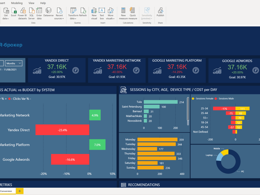
Task: Open the Modeling ribbon tab
Action: click(17, 3)
